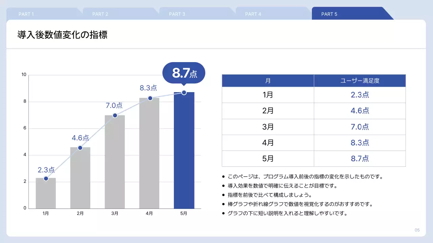Select the page number 05
433x243 pixels.
417,230
